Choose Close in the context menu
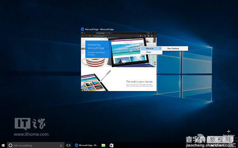 point(152,52)
